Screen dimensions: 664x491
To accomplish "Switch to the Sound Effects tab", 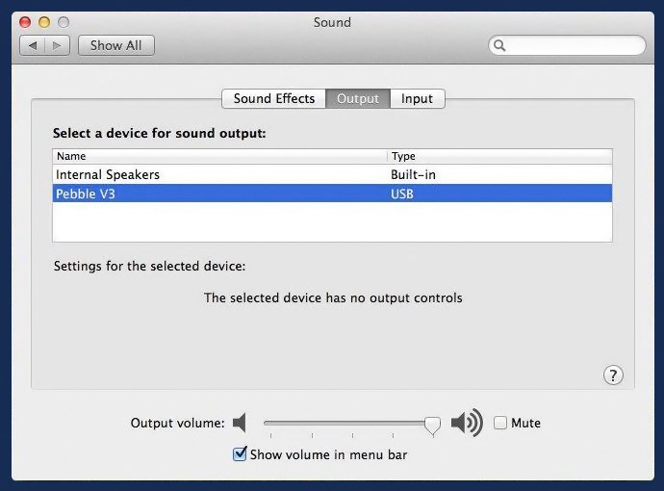I will tap(273, 98).
